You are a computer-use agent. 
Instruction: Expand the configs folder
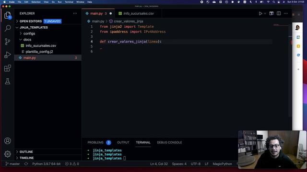pyautogui.click(x=48, y=33)
